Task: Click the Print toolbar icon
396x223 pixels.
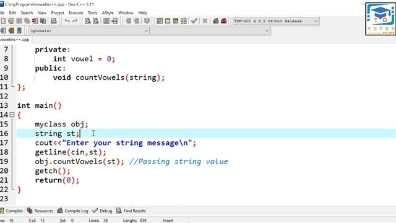Action: (x=54, y=21)
